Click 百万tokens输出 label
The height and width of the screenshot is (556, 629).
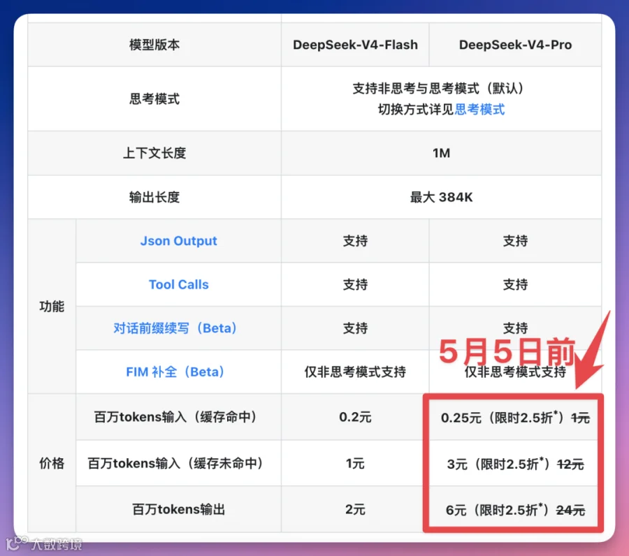pyautogui.click(x=178, y=509)
